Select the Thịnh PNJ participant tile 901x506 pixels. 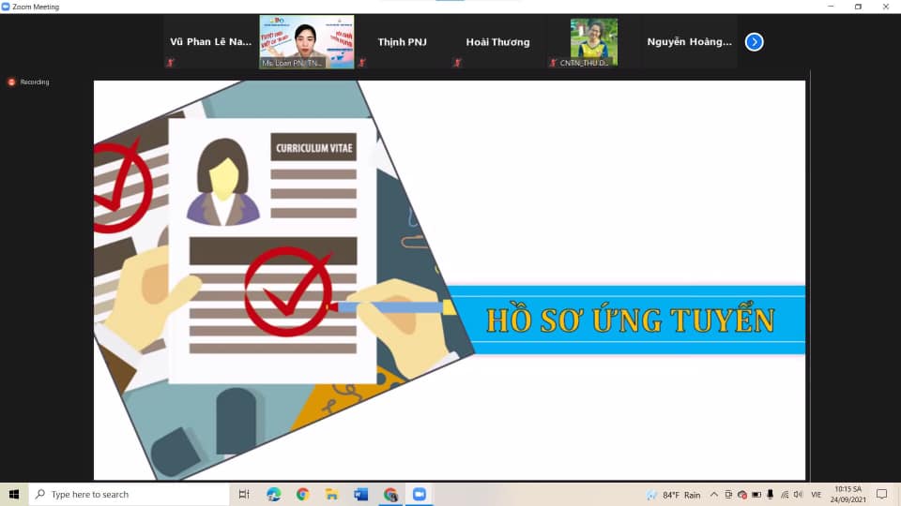pos(402,42)
